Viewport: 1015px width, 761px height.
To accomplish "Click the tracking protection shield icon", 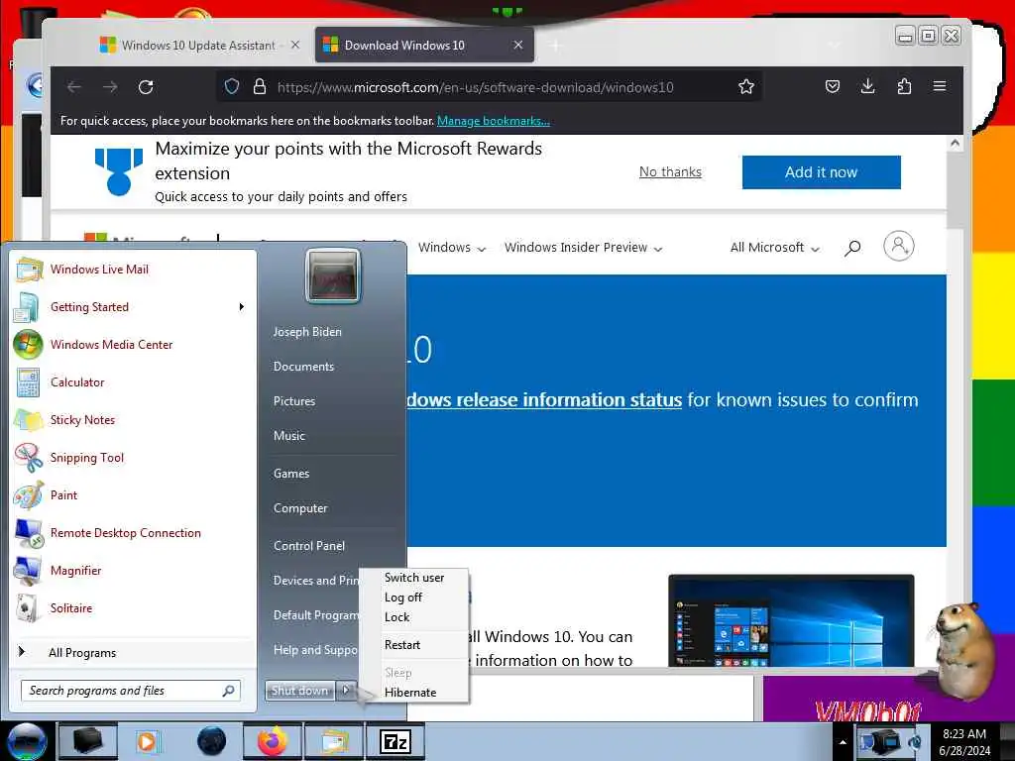I will tap(232, 87).
